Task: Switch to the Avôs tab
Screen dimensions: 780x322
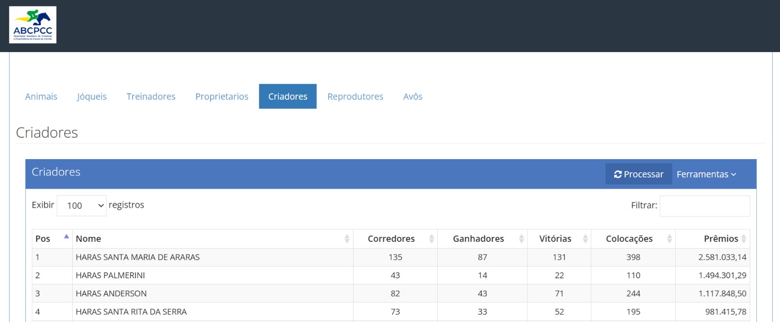Action: coord(412,96)
